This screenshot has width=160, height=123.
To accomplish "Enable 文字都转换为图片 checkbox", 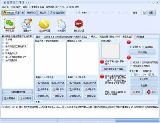I will coord(131,66).
